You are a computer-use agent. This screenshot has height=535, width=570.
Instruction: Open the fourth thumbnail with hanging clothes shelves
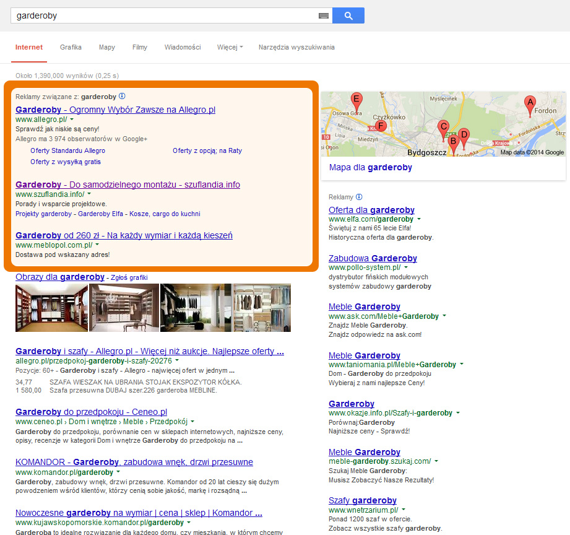point(262,308)
